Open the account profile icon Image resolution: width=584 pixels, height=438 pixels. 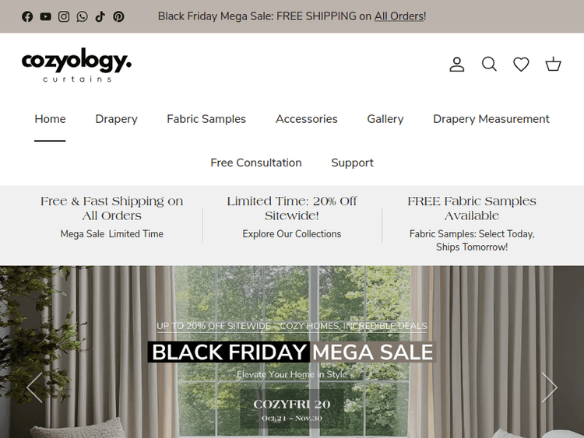[456, 64]
